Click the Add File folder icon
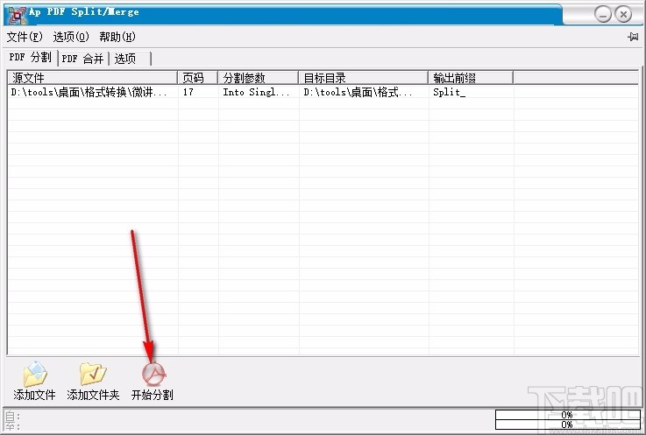The height and width of the screenshot is (435, 646). point(35,374)
